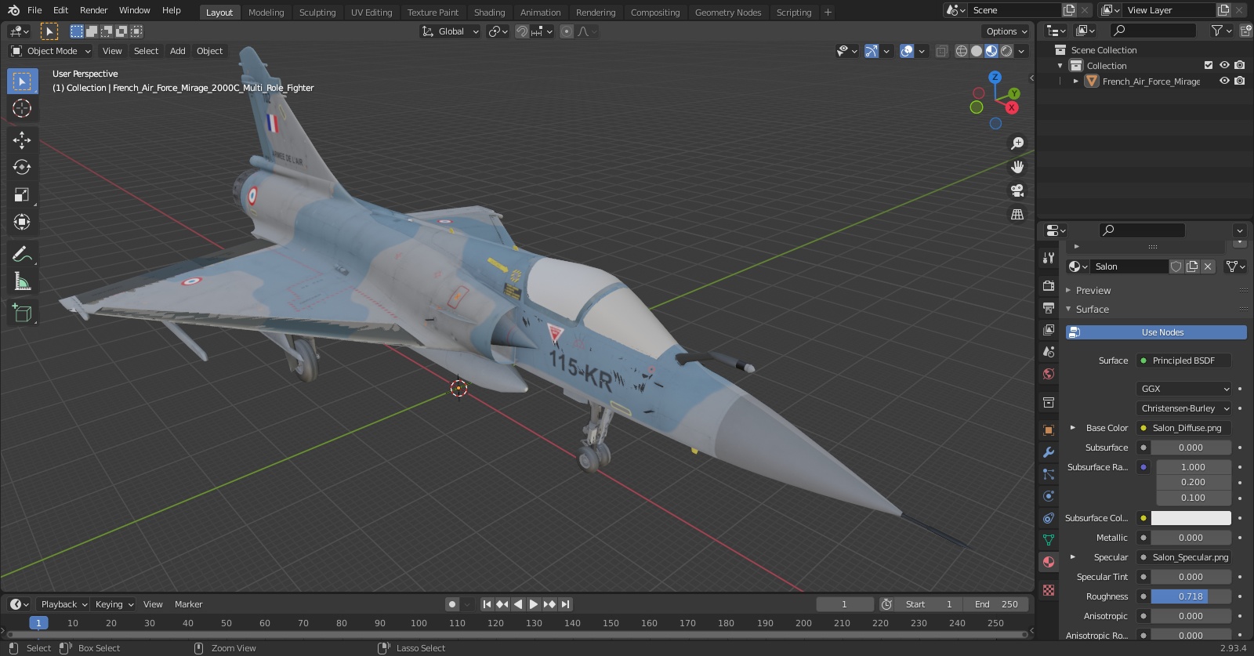The width and height of the screenshot is (1254, 656).
Task: Click current frame field showing 1
Action: tap(845, 604)
